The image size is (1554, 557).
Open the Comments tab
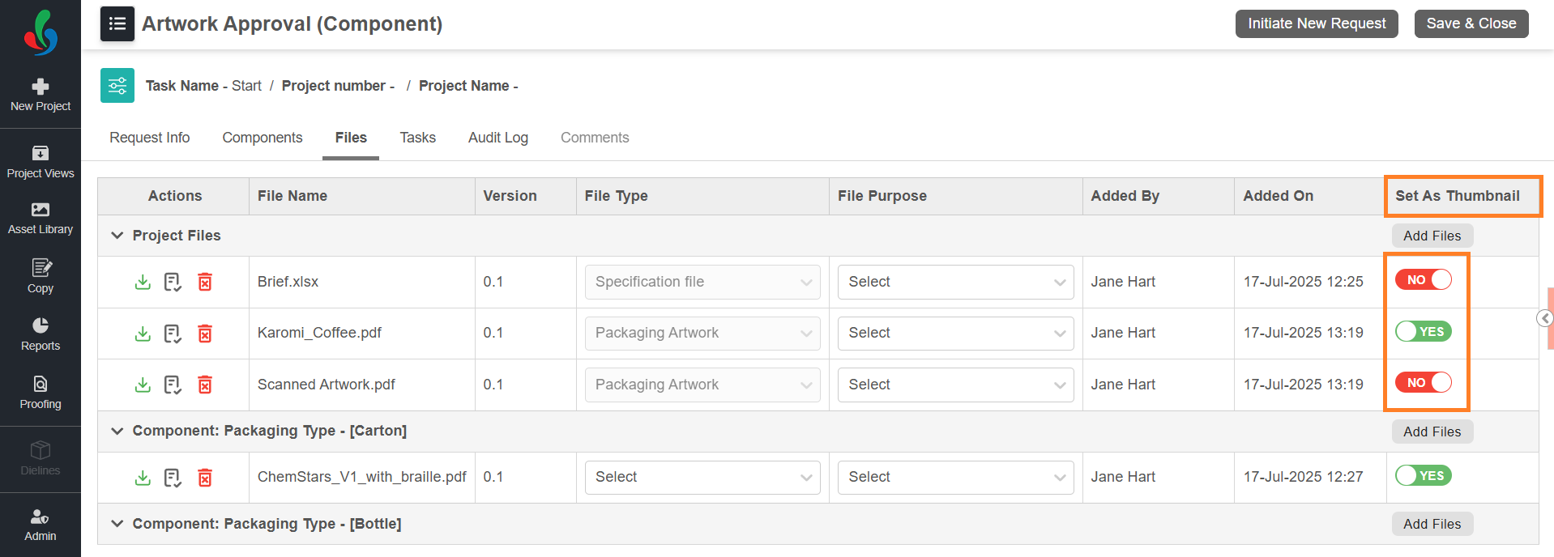tap(595, 138)
